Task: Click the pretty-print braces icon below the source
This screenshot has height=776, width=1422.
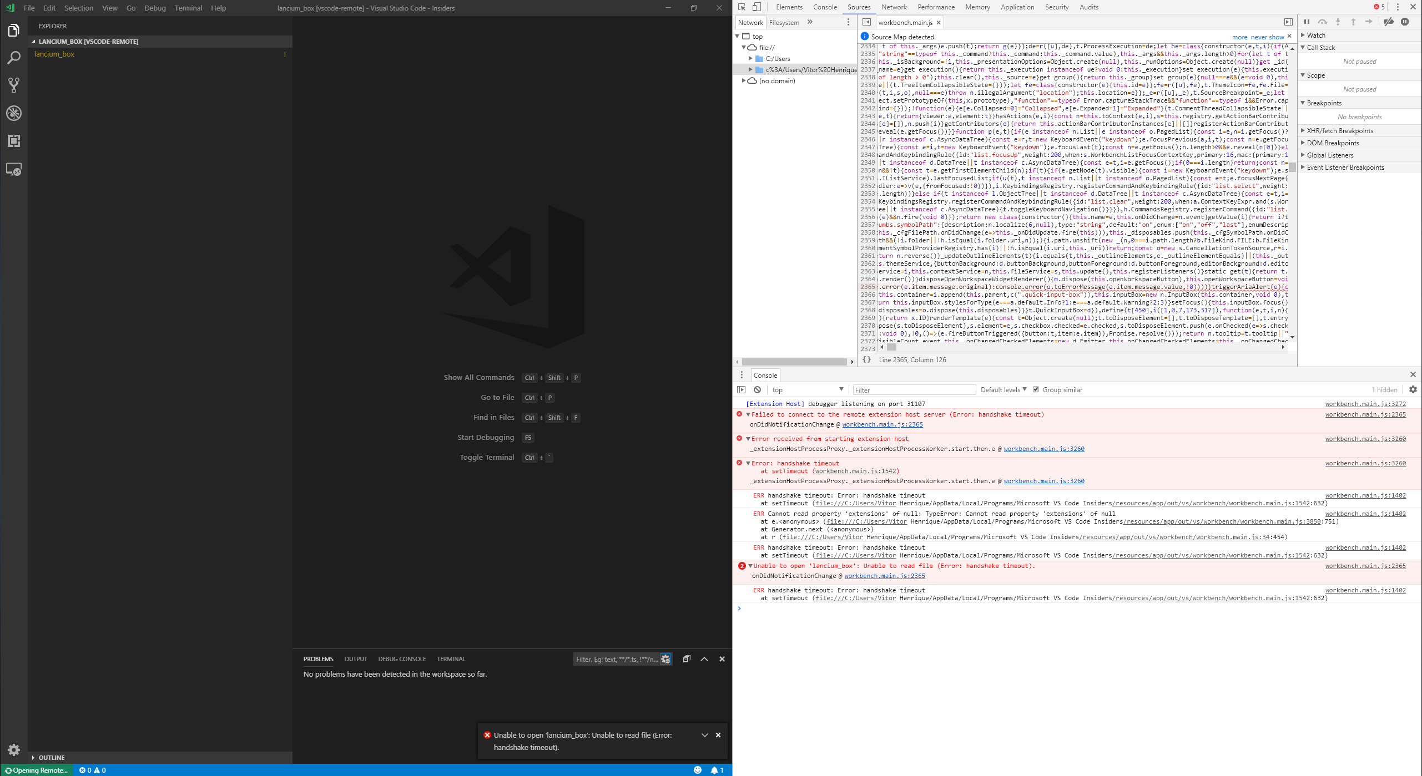Action: click(866, 359)
